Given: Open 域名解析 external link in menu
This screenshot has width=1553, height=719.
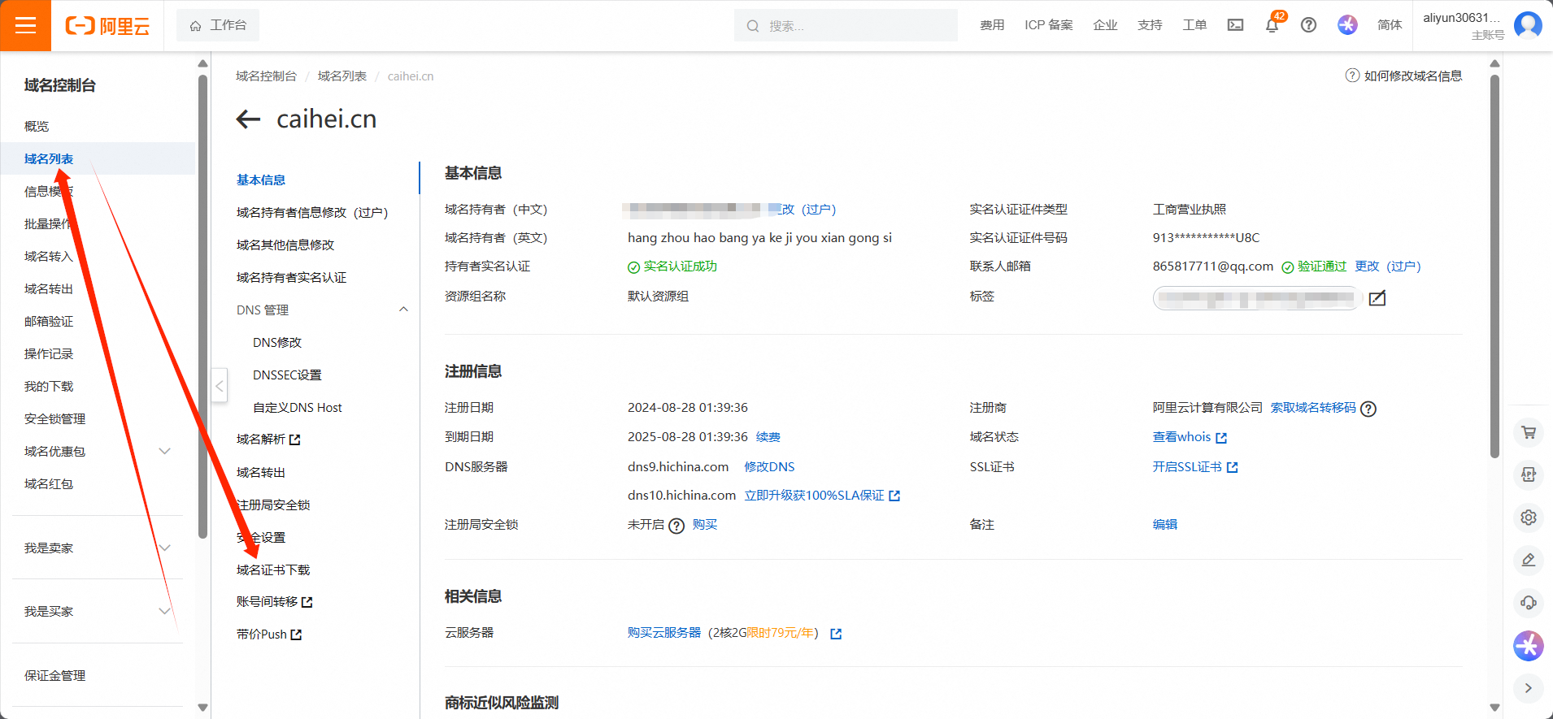Looking at the screenshot, I should tap(268, 440).
